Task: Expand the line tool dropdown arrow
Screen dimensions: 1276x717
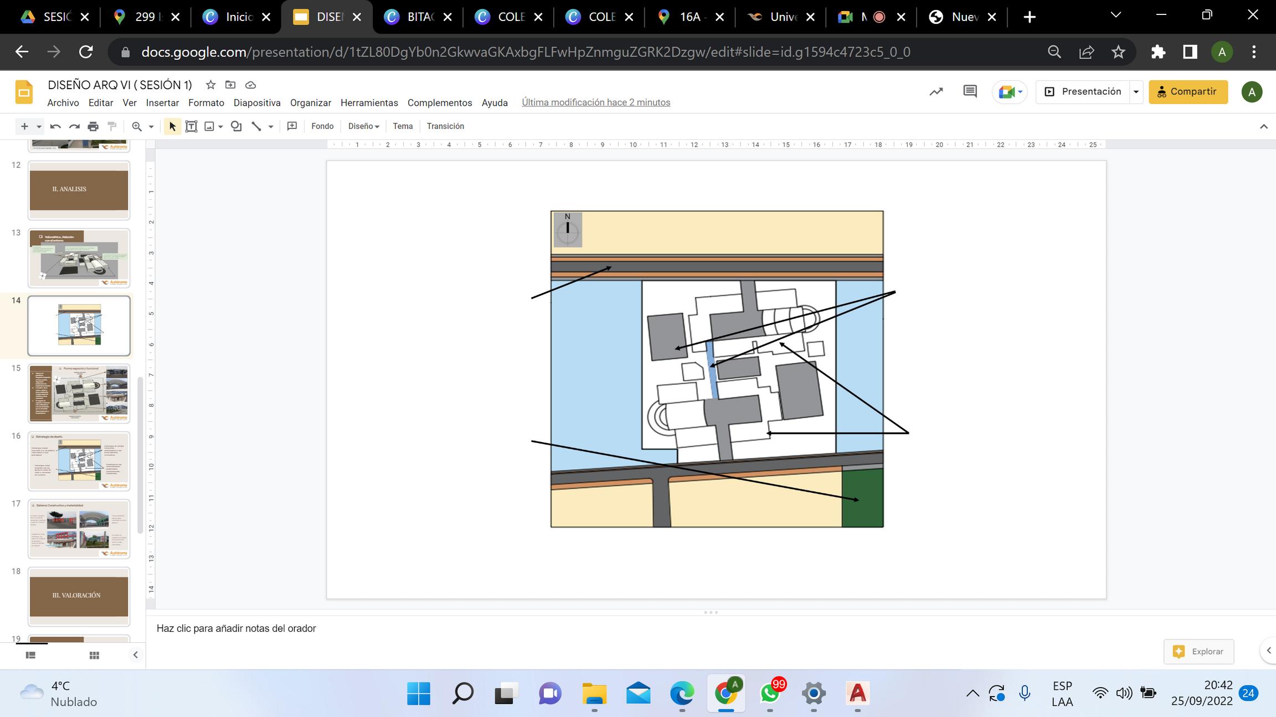Action: click(271, 126)
